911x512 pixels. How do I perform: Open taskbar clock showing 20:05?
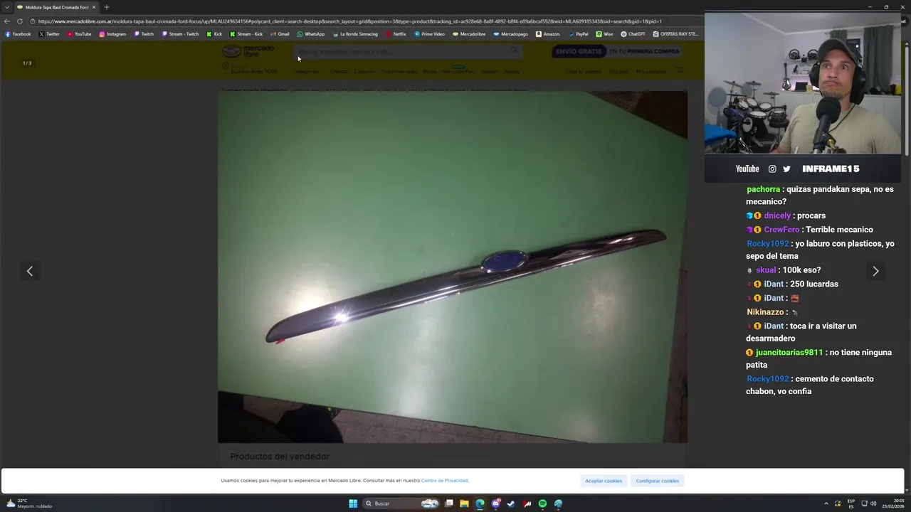click(x=893, y=503)
